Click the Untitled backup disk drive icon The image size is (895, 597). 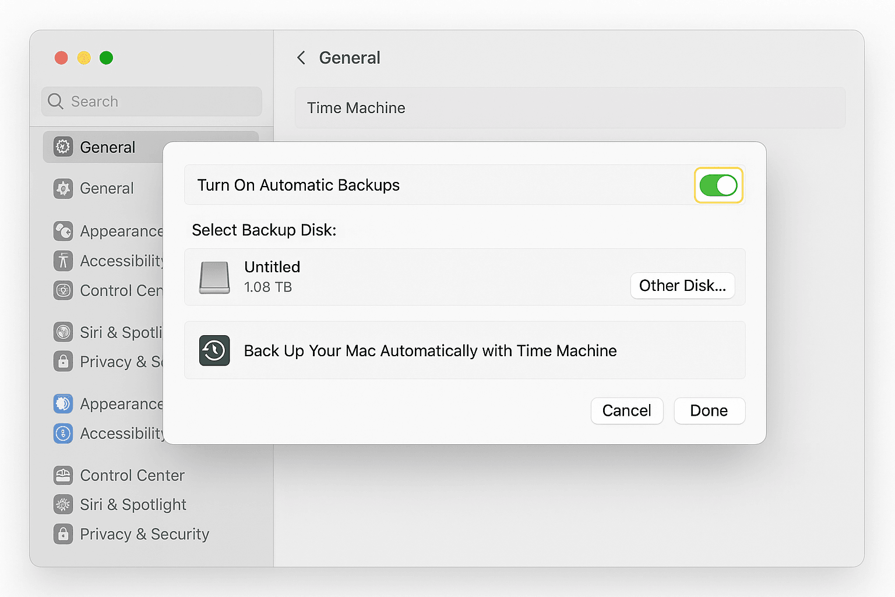[x=214, y=278]
